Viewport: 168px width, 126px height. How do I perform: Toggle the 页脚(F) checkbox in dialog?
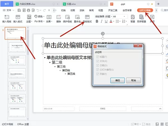coord(97,74)
